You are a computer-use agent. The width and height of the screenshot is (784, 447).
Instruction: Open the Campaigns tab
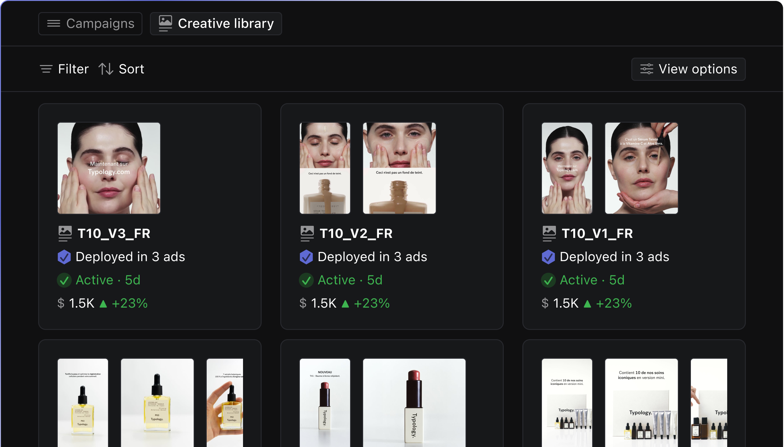pyautogui.click(x=90, y=24)
